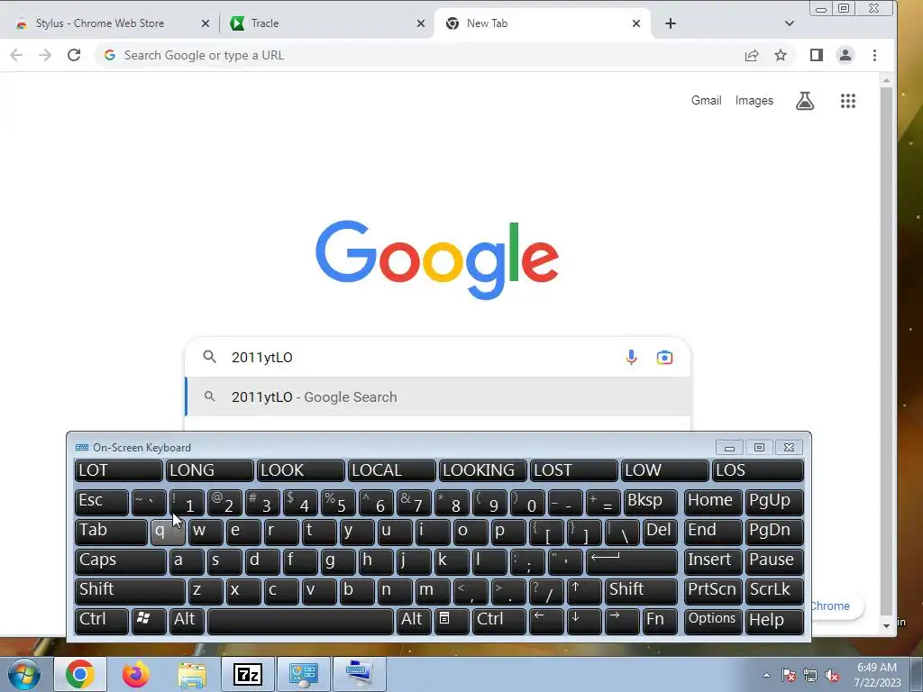The image size is (923, 692).
Task: Open the Google apps grid
Action: pyautogui.click(x=847, y=101)
